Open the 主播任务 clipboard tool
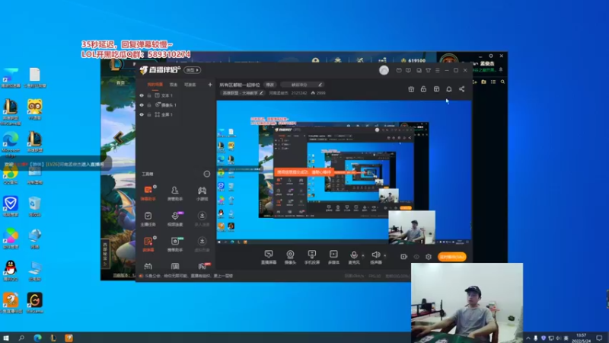Image resolution: width=609 pixels, height=343 pixels. pos(148,219)
